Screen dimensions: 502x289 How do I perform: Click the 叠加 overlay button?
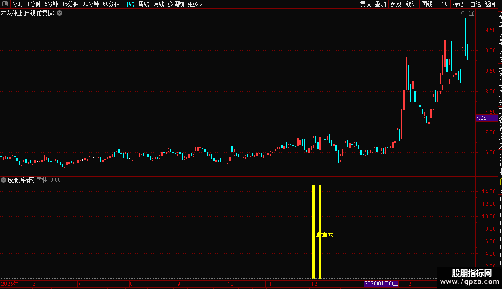coord(380,4)
